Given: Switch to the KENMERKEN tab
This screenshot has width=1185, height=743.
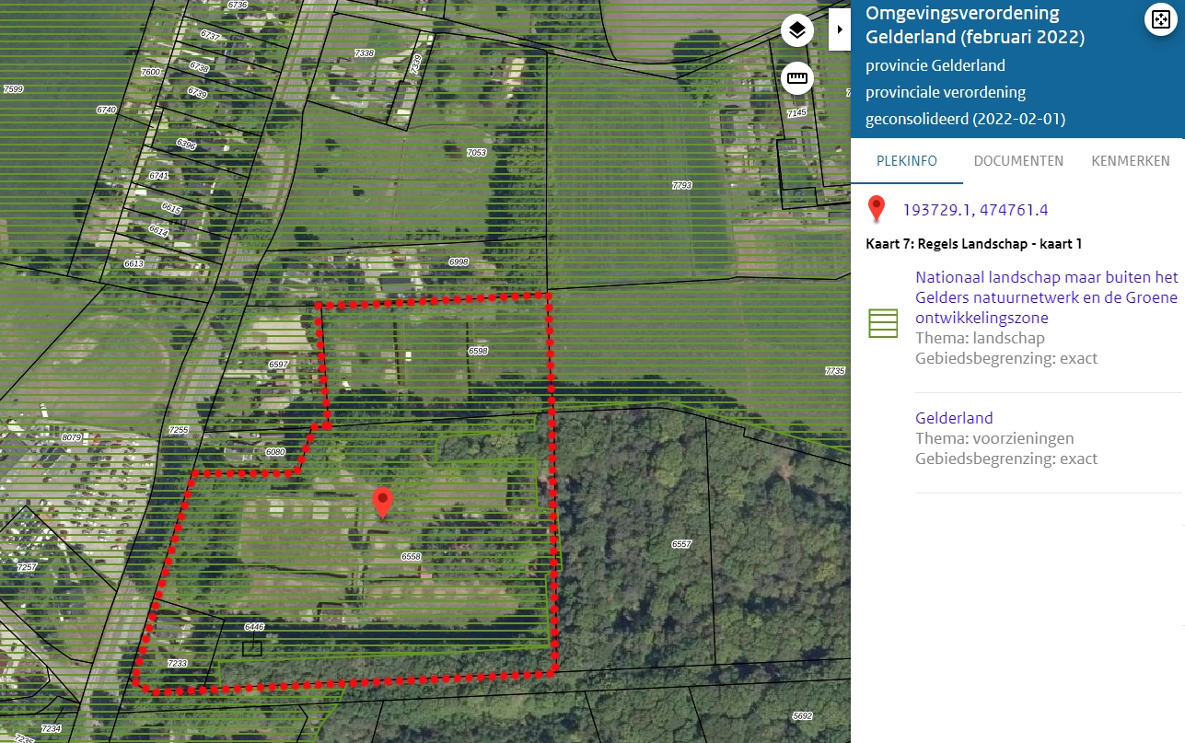Looking at the screenshot, I should coord(1131,161).
